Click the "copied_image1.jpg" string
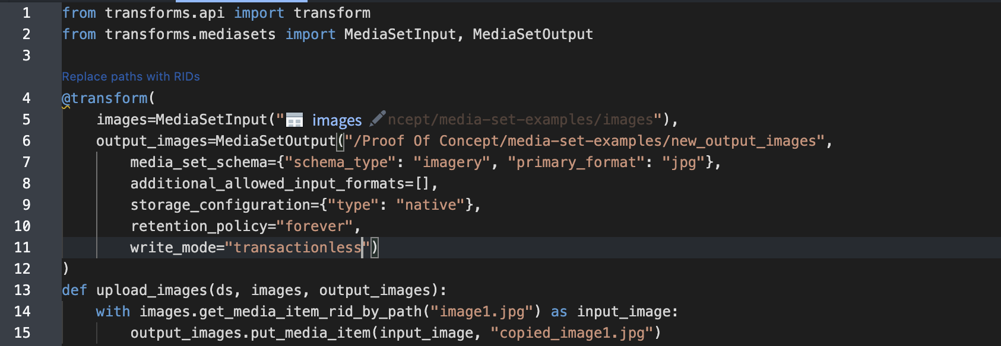 [x=572, y=333]
